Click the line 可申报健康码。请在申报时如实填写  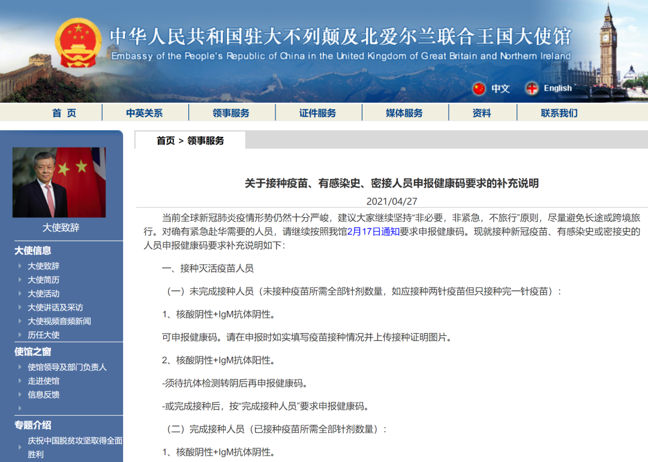pyautogui.click(x=308, y=337)
